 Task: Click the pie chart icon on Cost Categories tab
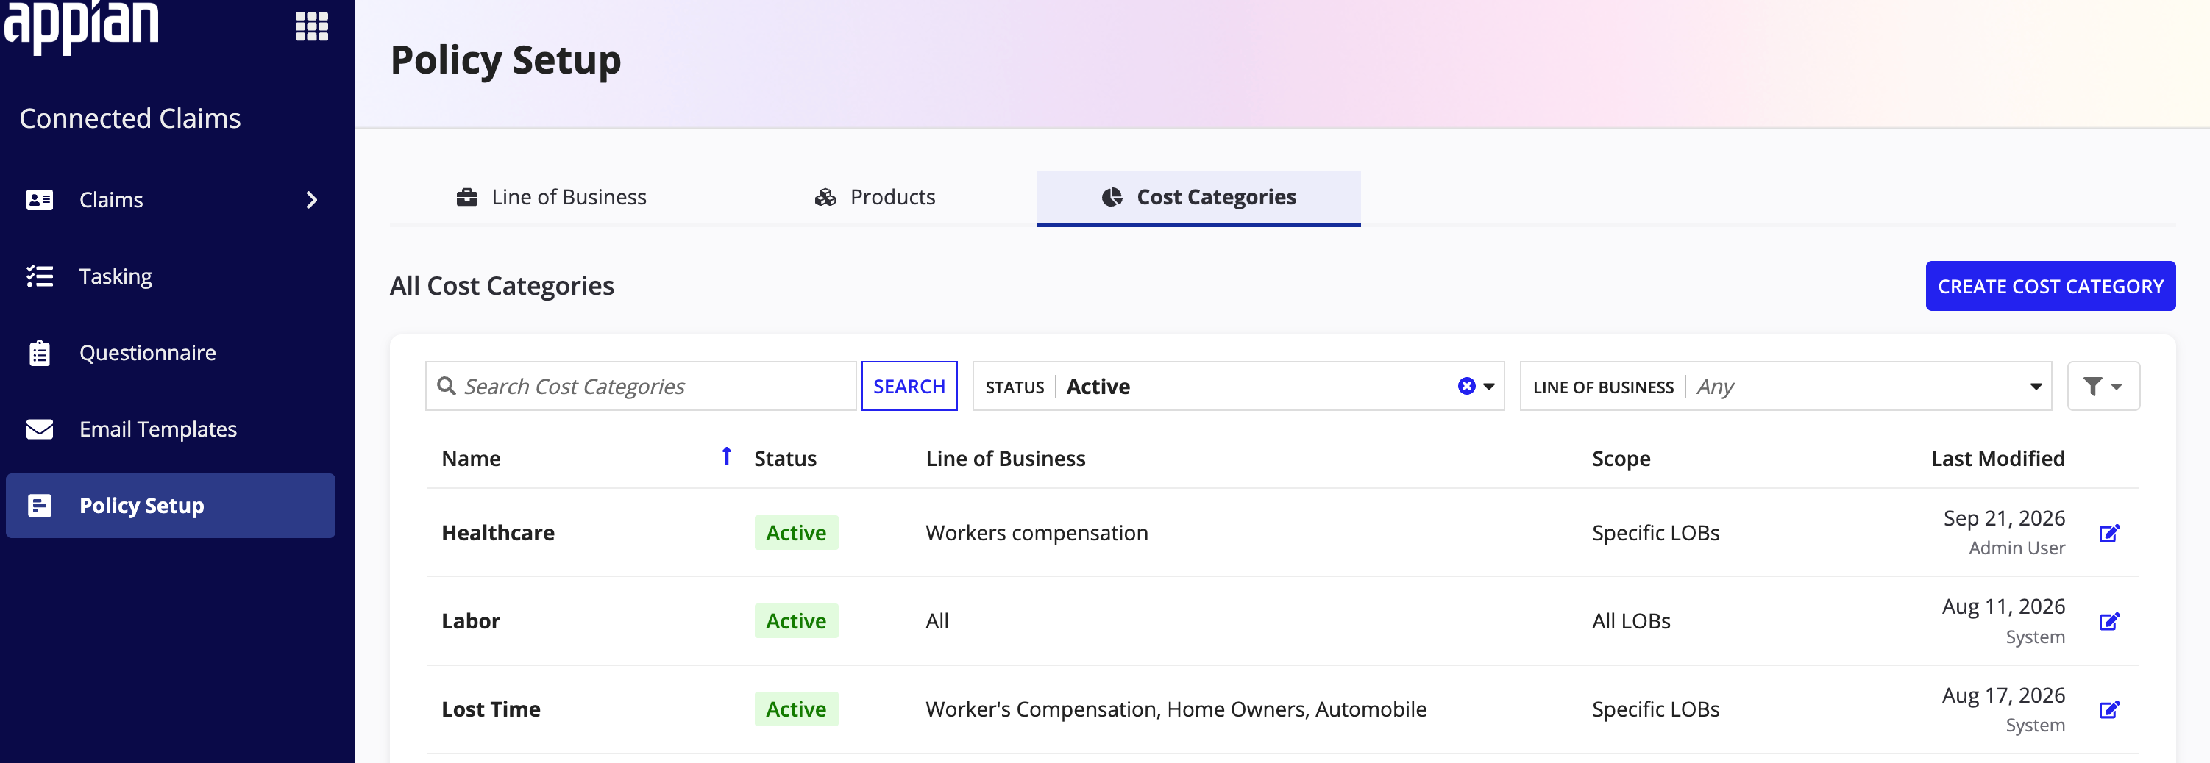click(x=1112, y=197)
